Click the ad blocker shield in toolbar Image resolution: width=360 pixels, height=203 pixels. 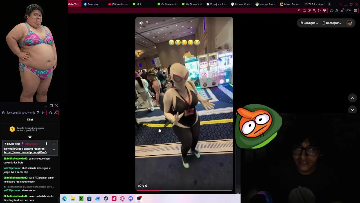pyautogui.click(x=309, y=10)
